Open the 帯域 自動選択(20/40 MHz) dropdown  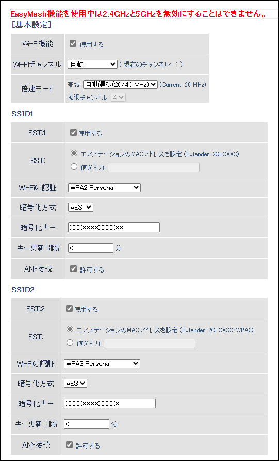tap(120, 85)
